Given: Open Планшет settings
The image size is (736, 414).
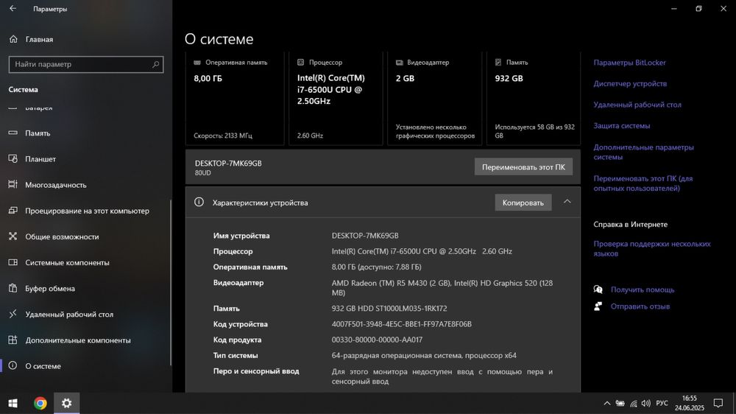Looking at the screenshot, I should tap(40, 159).
